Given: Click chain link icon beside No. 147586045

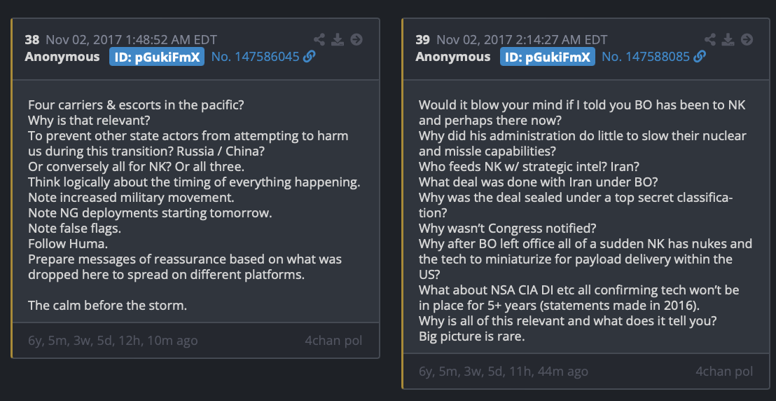Looking at the screenshot, I should tap(310, 57).
